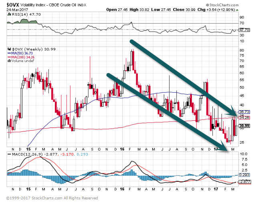Click the '17' year label below the MACD panel
258x203 pixels.
[x=216, y=189]
